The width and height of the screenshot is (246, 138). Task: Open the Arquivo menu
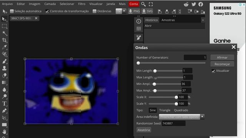tap(7, 4)
